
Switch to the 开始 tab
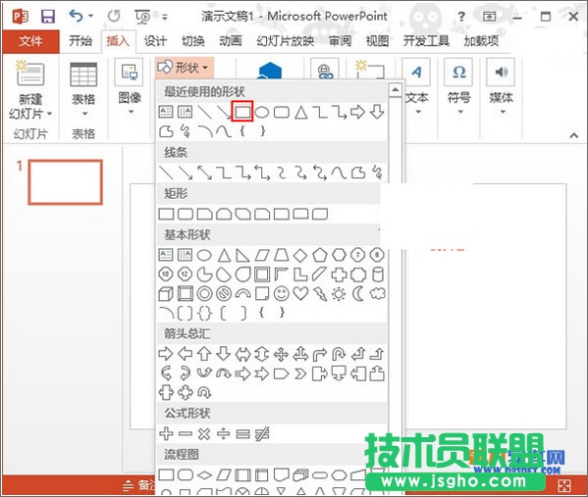(x=80, y=40)
